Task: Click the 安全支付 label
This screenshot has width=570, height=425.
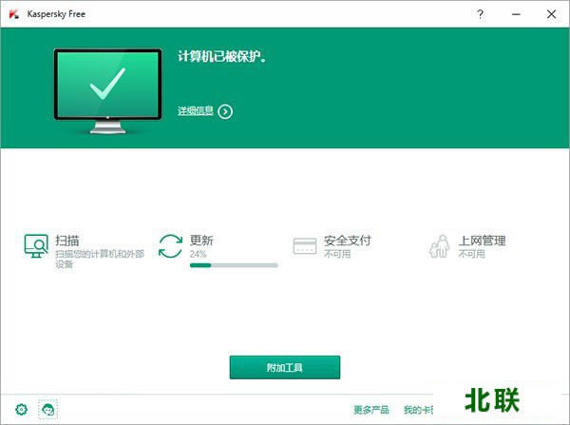Action: point(347,241)
